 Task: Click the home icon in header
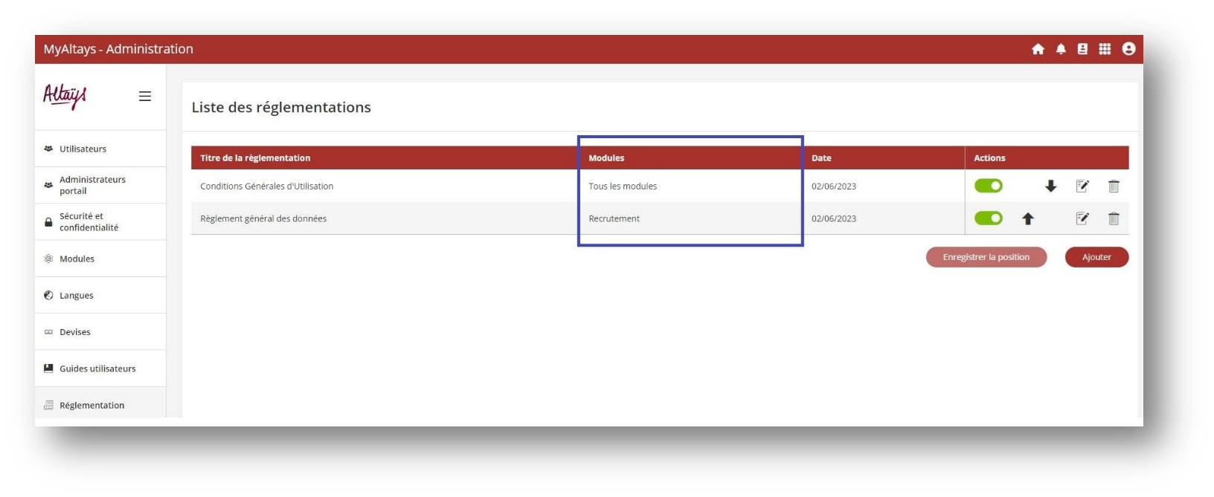1038,49
